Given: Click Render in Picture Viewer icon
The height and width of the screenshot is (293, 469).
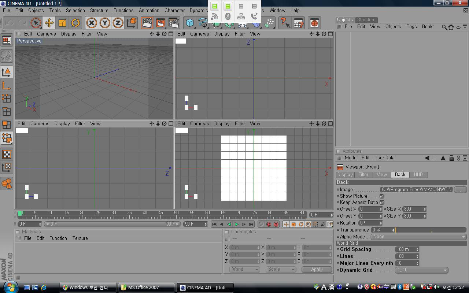Looking at the screenshot, I should point(160,23).
